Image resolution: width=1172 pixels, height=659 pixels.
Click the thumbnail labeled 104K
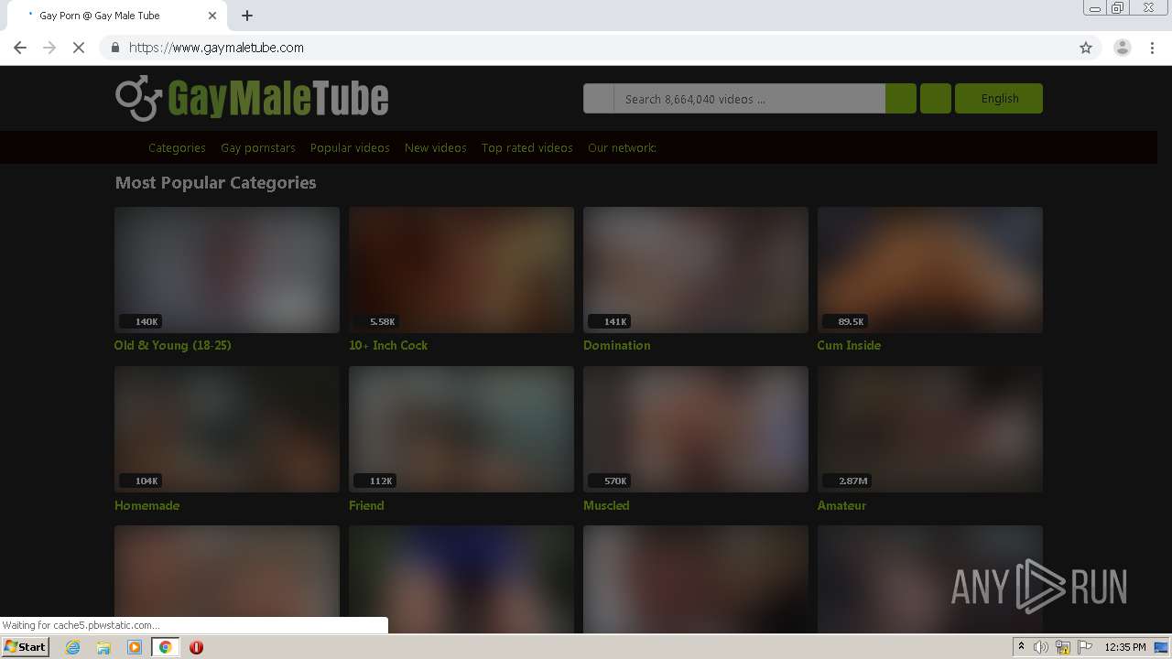[227, 429]
